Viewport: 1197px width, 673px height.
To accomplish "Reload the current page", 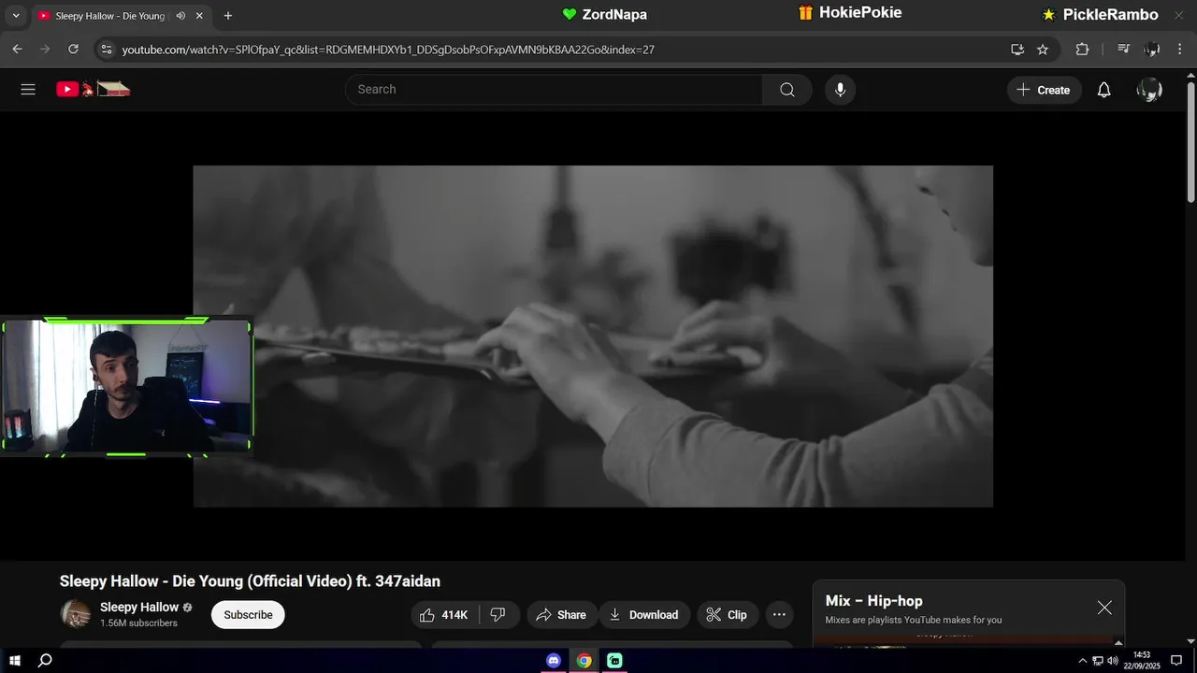I will (73, 50).
